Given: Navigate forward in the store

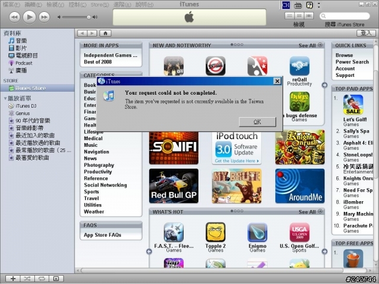Looking at the screenshot, I should 92,33.
